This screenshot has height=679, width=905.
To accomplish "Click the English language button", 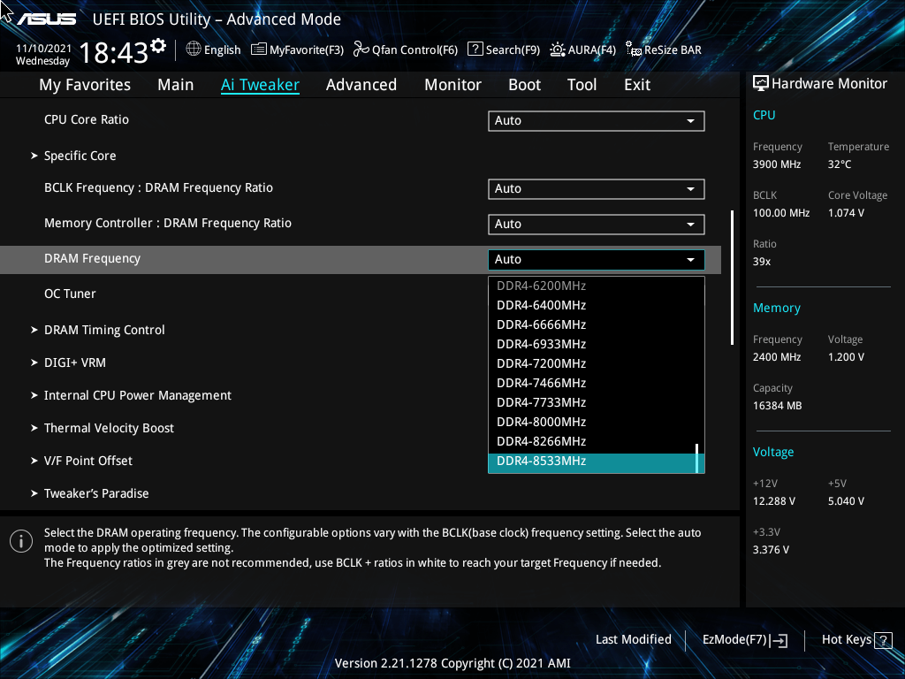I will [x=222, y=50].
